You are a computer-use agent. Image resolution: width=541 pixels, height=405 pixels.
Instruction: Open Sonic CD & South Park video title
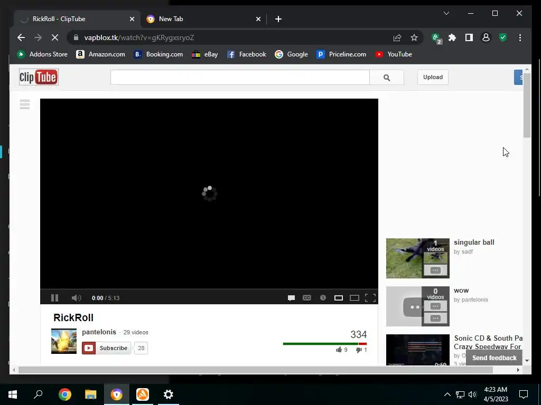point(488,342)
